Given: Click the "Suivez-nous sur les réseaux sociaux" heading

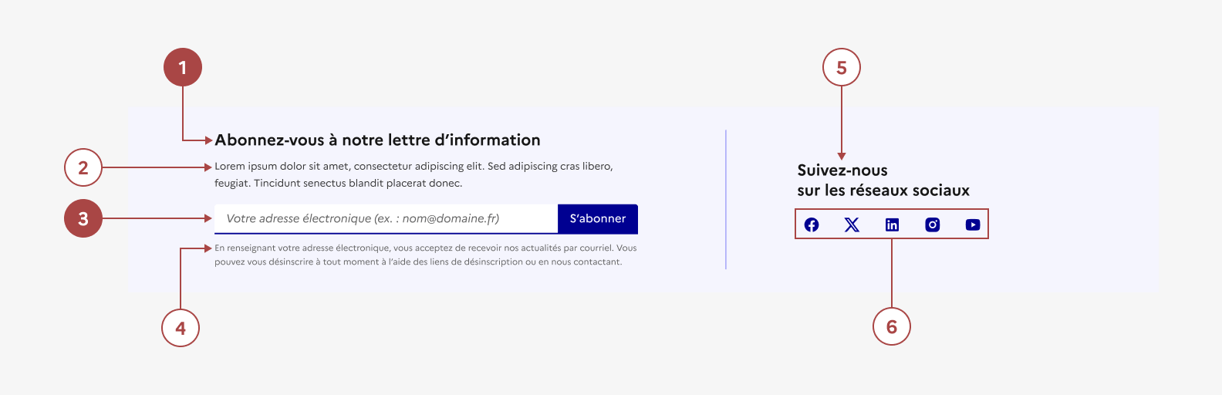Looking at the screenshot, I should coord(883,181).
